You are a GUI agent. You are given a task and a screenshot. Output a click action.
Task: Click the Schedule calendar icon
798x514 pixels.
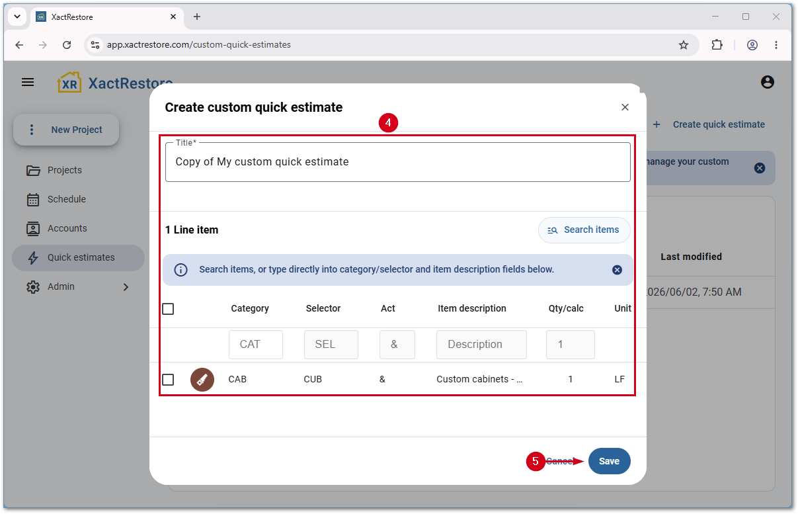tap(33, 200)
